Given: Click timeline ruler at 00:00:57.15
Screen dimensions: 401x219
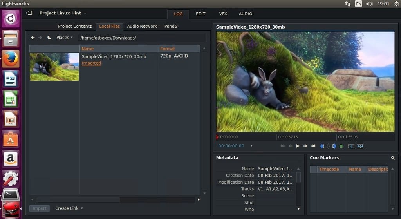Looking at the screenshot, I should coord(288,137).
